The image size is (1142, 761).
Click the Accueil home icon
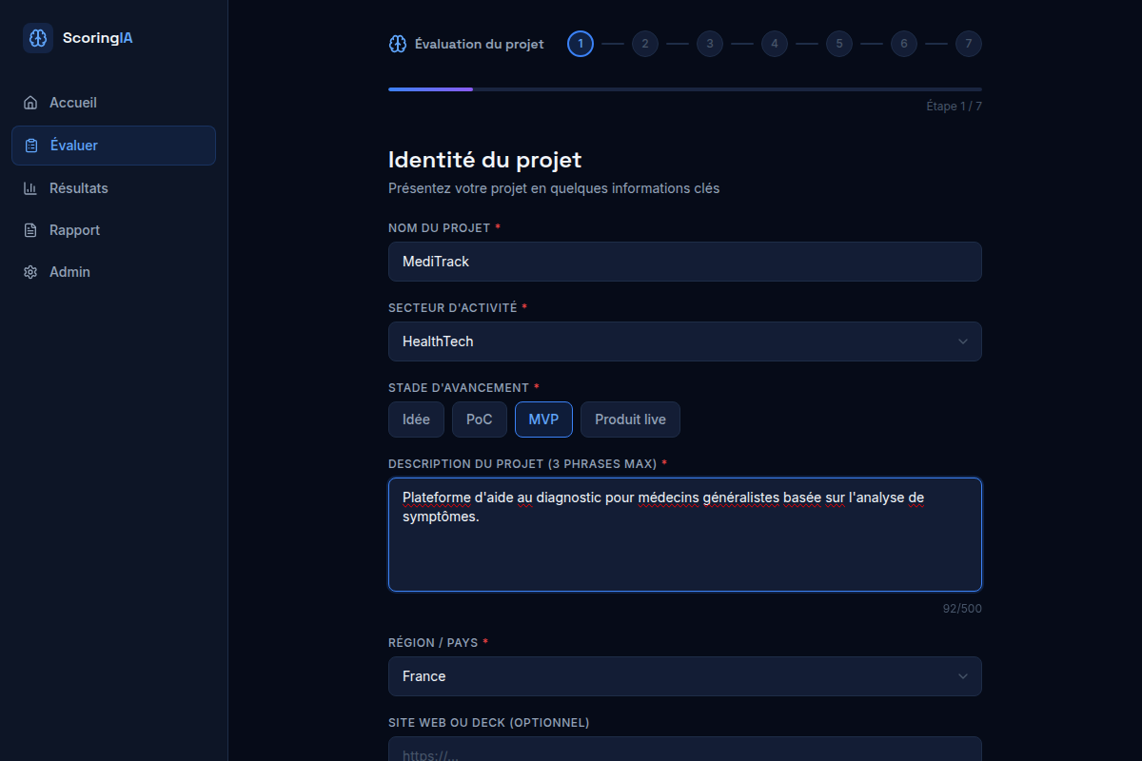[x=31, y=103]
